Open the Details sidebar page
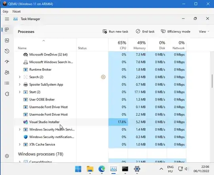This screenshot has width=214, height=175. 7,83
